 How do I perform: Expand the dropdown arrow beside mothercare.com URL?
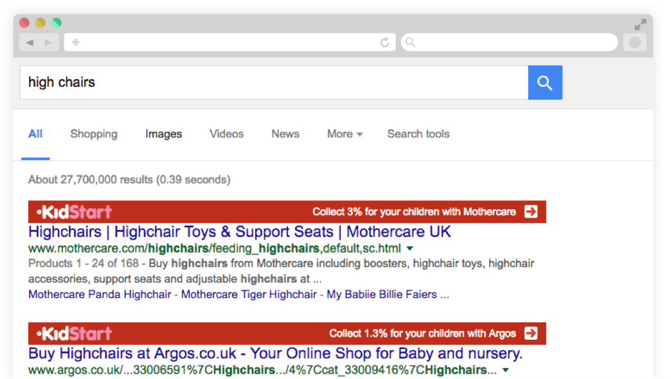[x=410, y=249]
